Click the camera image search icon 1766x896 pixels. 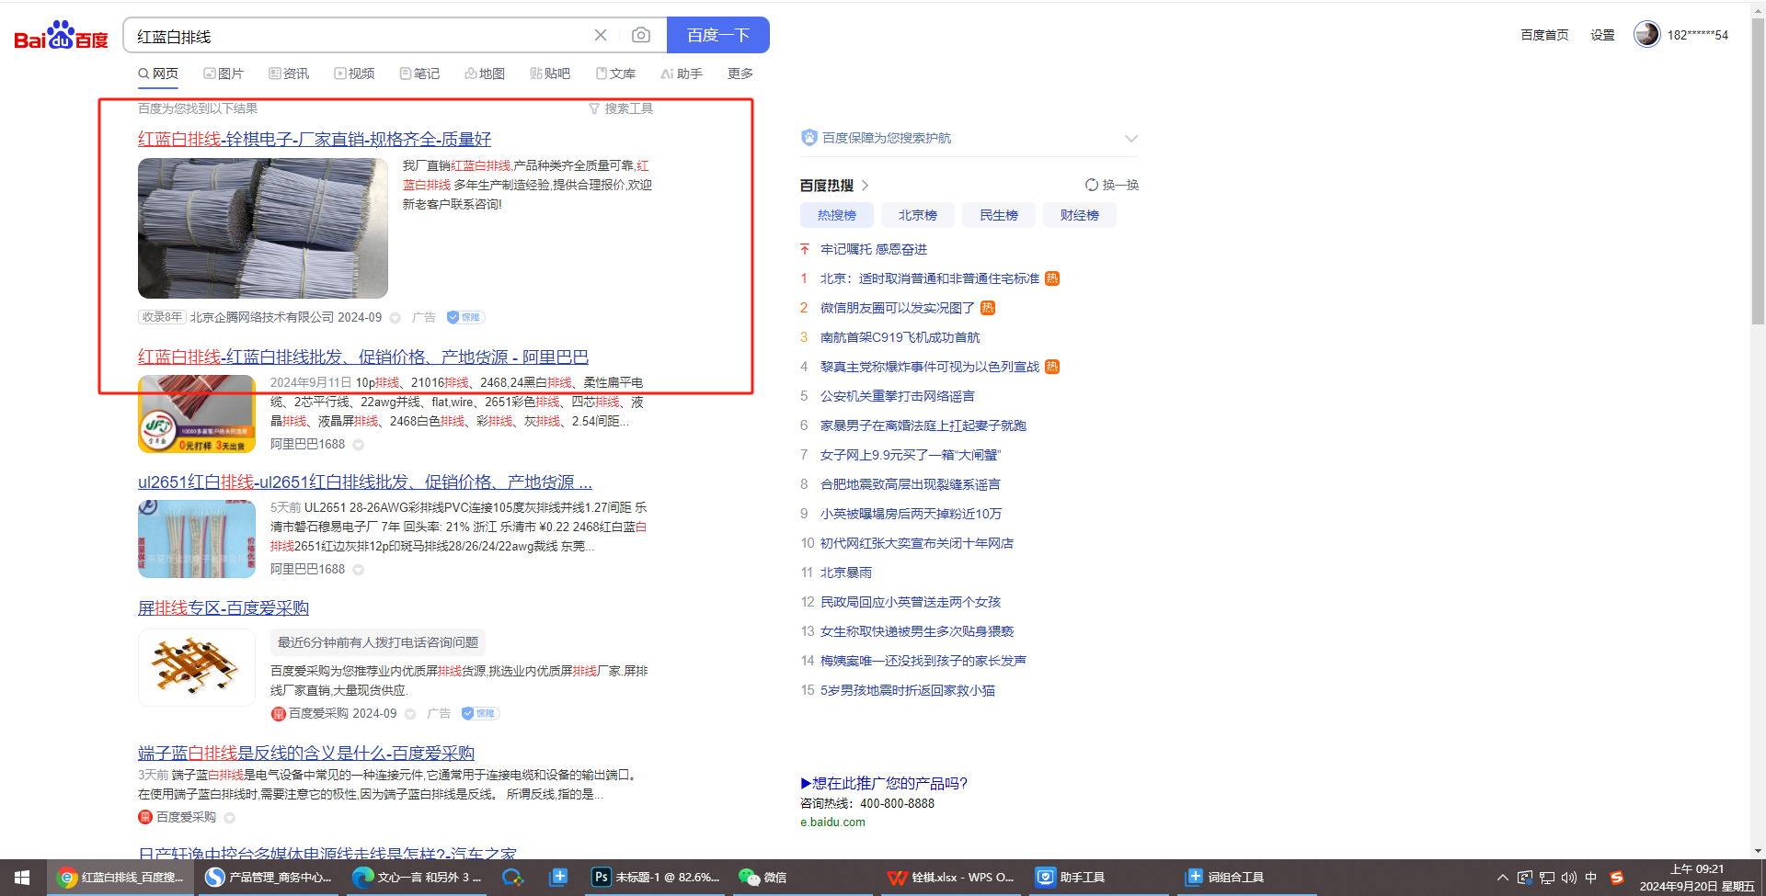[641, 35]
